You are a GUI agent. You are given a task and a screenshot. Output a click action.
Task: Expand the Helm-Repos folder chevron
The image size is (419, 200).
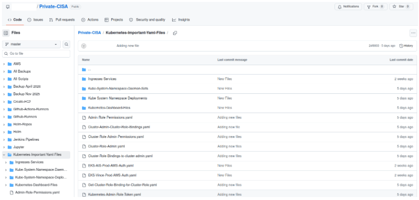coord(4,124)
